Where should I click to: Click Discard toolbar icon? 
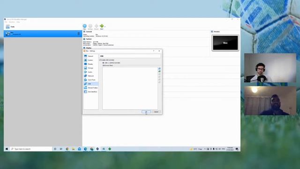[x=96, y=27]
